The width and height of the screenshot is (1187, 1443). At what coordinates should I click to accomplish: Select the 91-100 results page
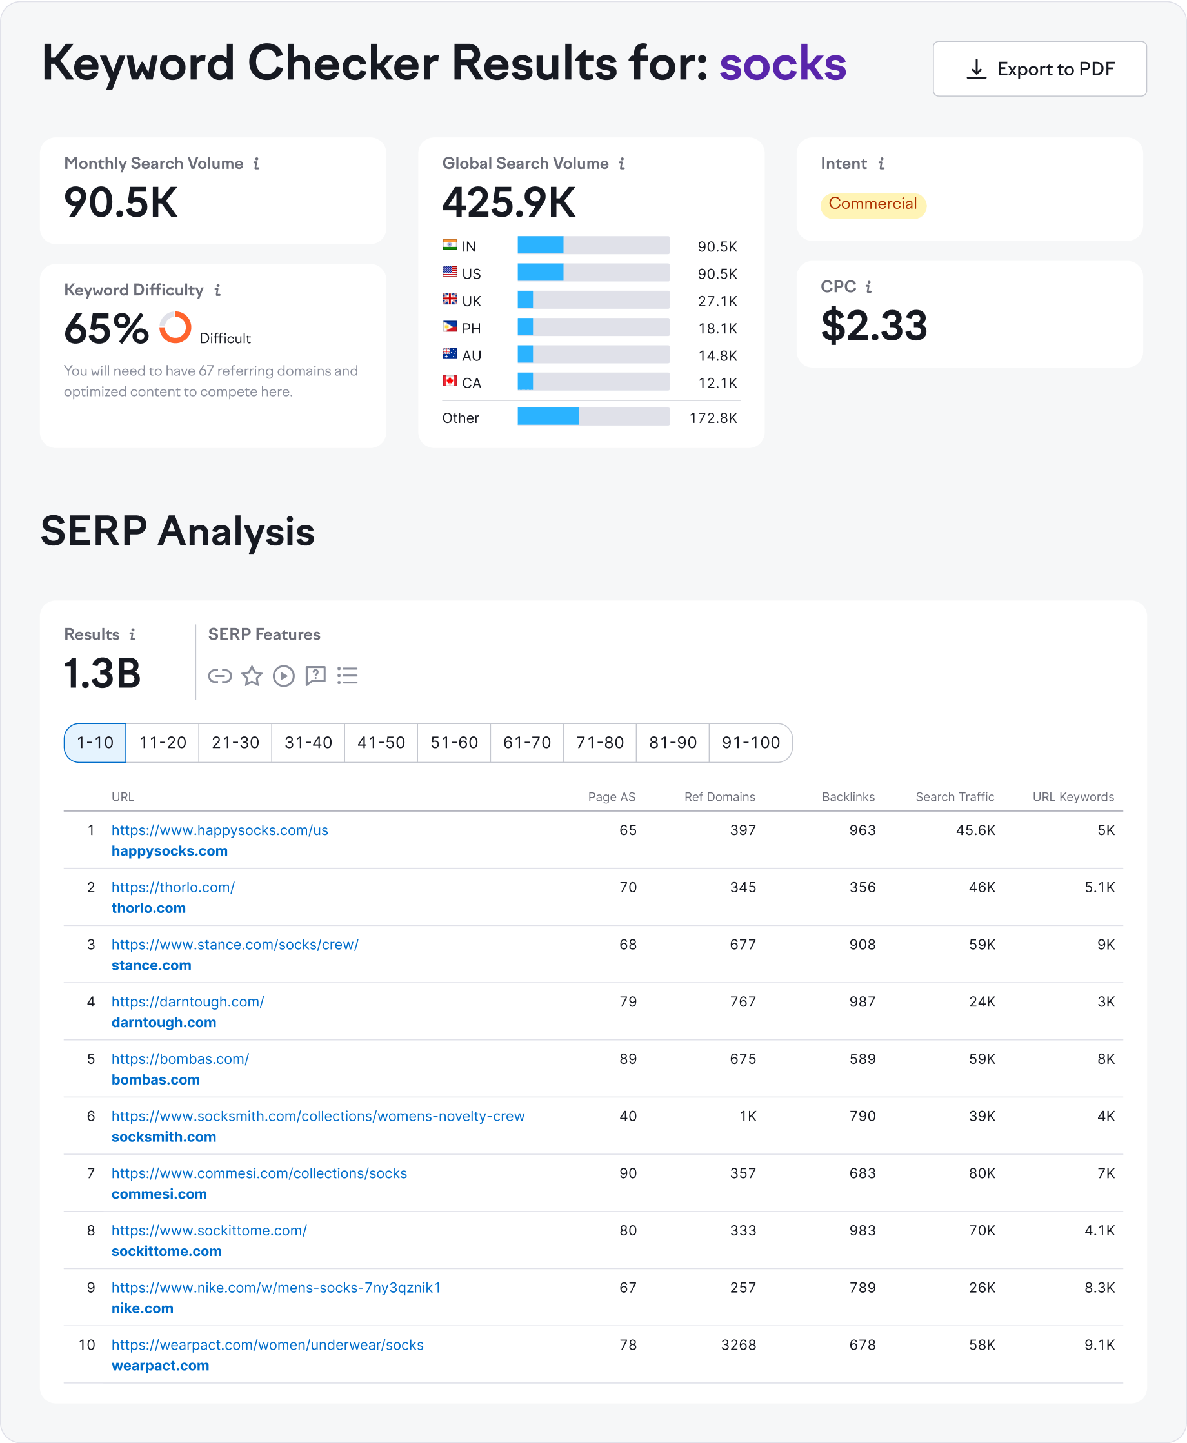(x=750, y=743)
